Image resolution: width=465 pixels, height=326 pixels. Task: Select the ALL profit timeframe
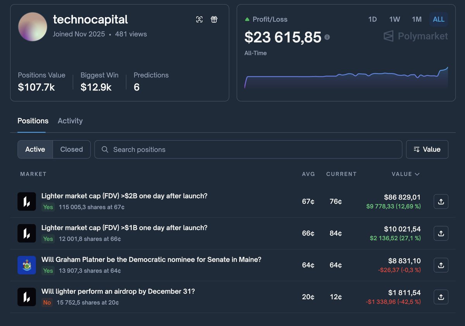[439, 19]
